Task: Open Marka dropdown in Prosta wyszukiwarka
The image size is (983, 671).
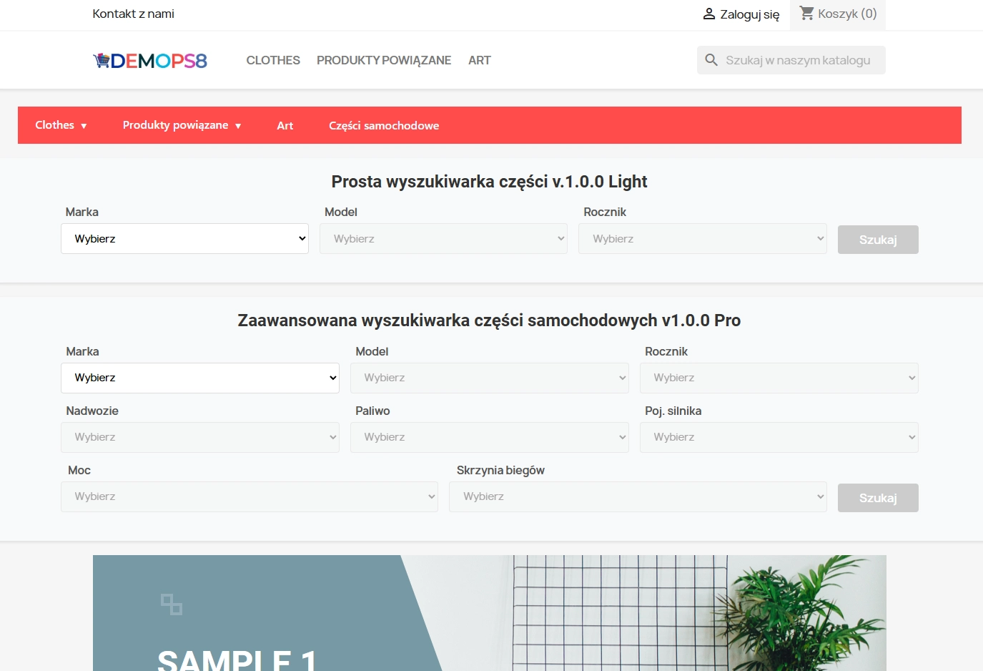Action: pos(184,239)
